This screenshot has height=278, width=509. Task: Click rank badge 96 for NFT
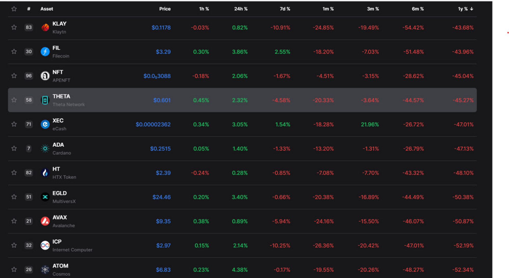point(29,76)
